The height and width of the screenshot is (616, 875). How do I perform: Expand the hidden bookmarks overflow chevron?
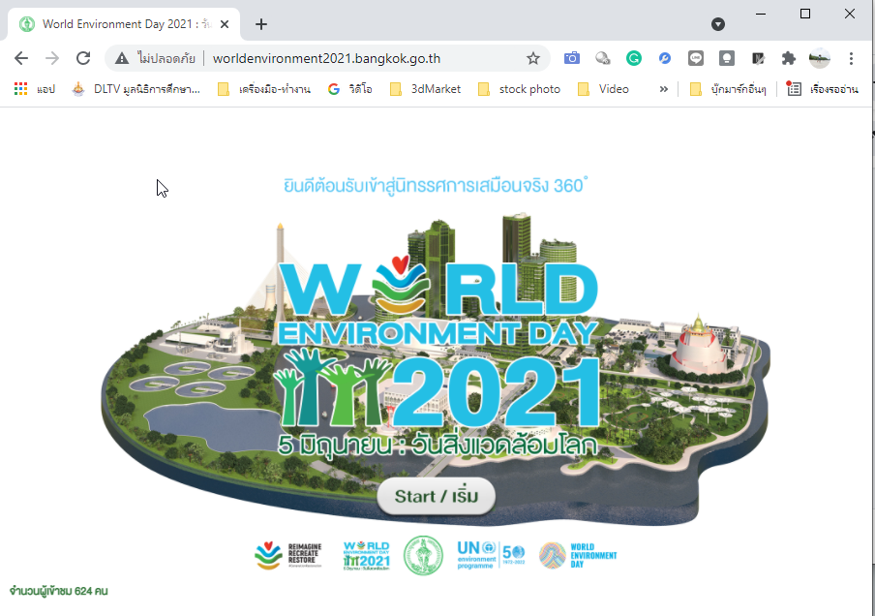point(664,89)
